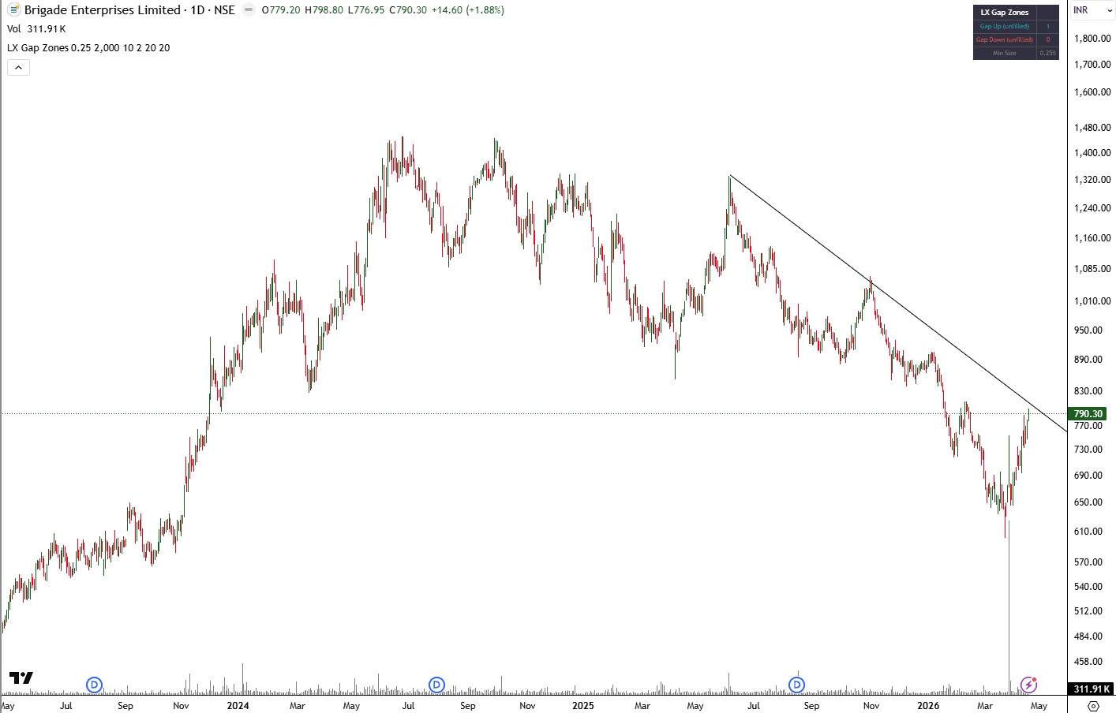
Task: Click the 2026 label on the time axis
Action: [928, 706]
